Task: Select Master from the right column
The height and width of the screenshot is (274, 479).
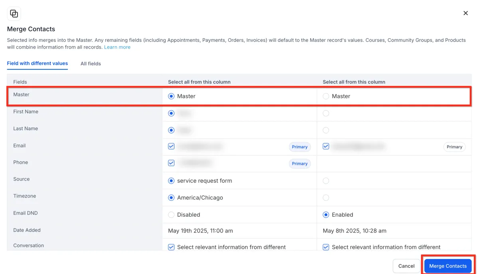Action: coord(326,96)
